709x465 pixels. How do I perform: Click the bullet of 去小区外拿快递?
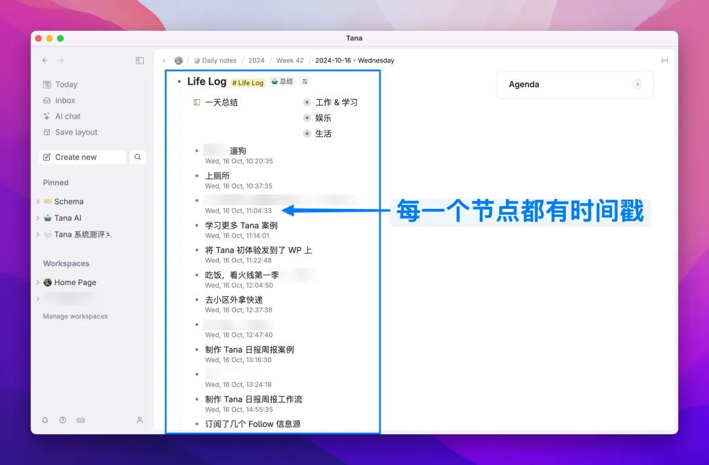pyautogui.click(x=197, y=300)
